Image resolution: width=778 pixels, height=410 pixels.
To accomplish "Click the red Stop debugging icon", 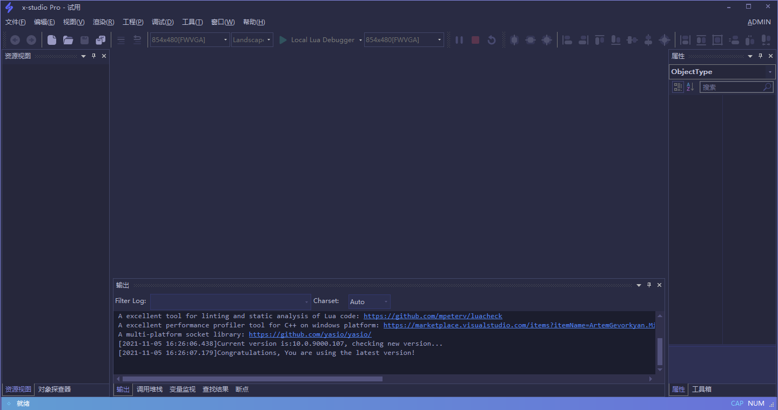I will coord(475,40).
